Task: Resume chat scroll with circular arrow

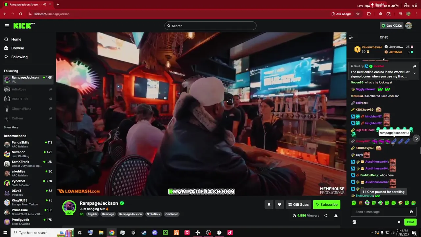Action: pyautogui.click(x=416, y=138)
